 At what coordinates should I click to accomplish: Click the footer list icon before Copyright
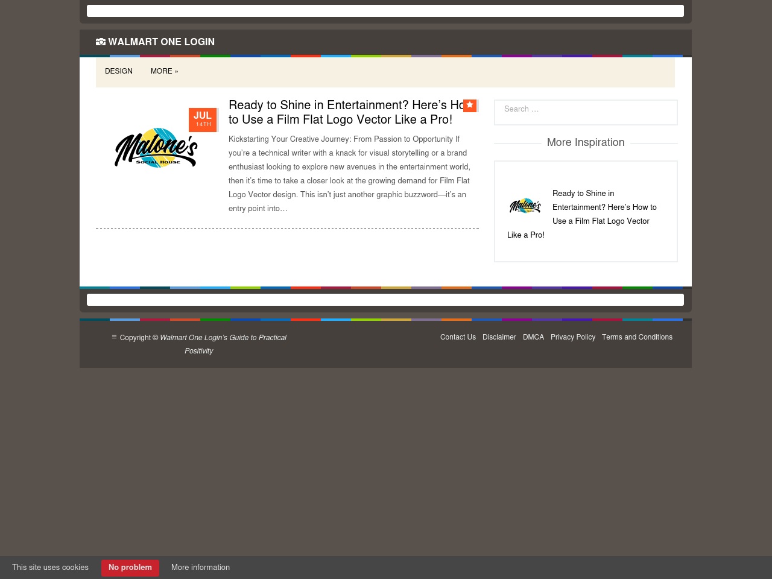point(114,337)
